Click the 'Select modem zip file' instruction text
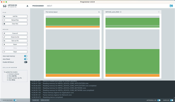 [15, 78]
